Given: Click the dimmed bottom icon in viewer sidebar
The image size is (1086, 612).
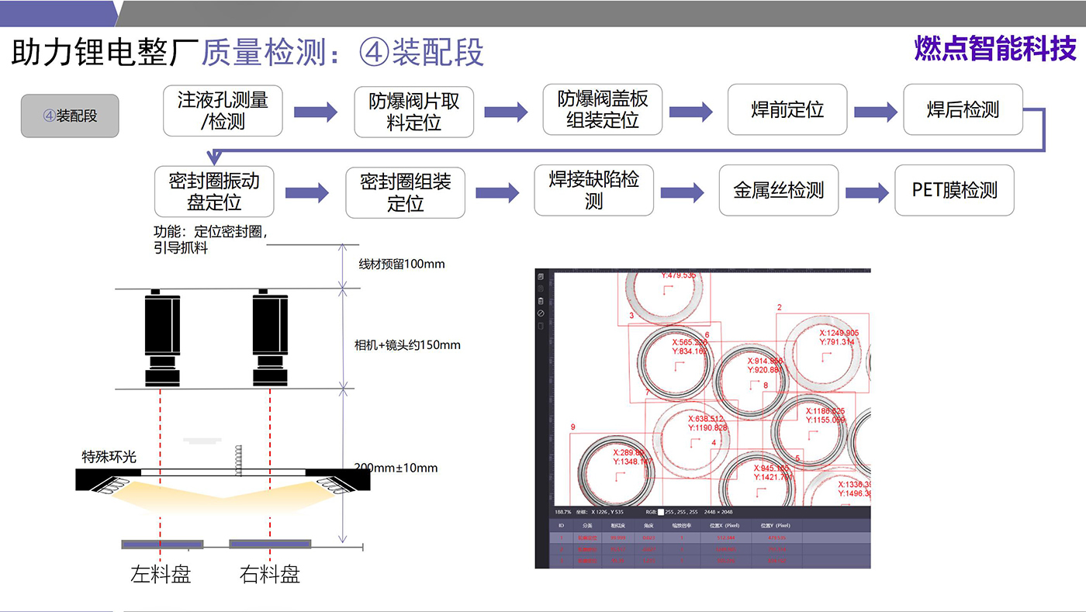Looking at the screenshot, I should coord(541,326).
